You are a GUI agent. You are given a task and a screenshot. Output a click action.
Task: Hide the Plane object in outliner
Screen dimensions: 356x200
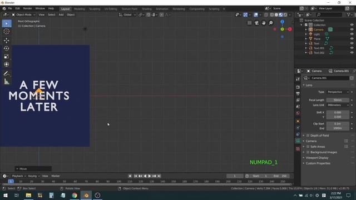click(352, 39)
